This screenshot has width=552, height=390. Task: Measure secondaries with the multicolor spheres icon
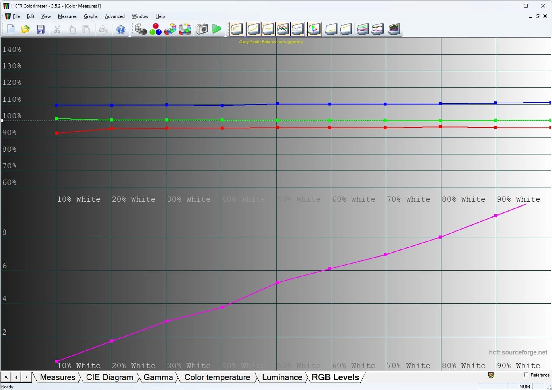click(x=170, y=29)
